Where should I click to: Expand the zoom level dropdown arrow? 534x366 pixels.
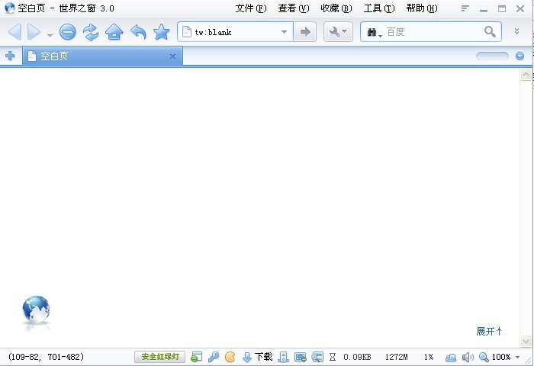(518, 357)
